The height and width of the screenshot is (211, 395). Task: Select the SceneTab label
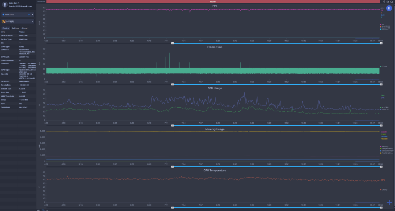click(41, 1)
